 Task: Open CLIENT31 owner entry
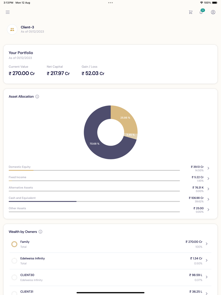click(x=110, y=292)
